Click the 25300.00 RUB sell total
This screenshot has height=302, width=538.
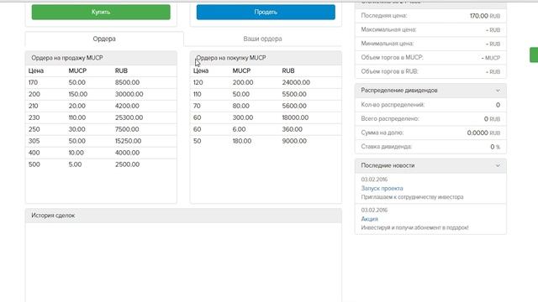pos(129,117)
